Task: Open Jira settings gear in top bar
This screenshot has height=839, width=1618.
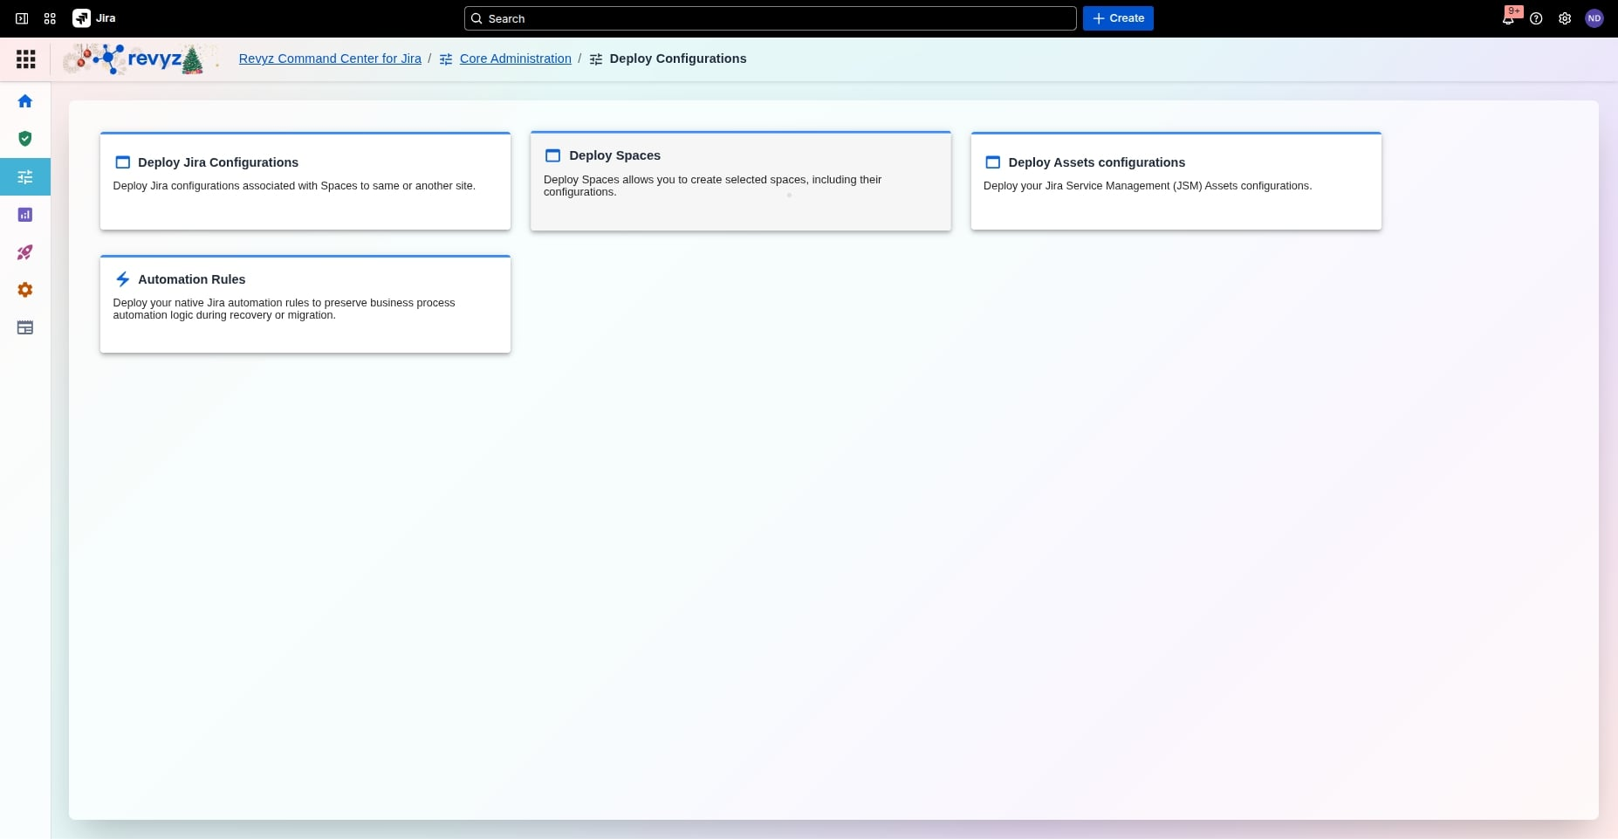Action: [1565, 18]
